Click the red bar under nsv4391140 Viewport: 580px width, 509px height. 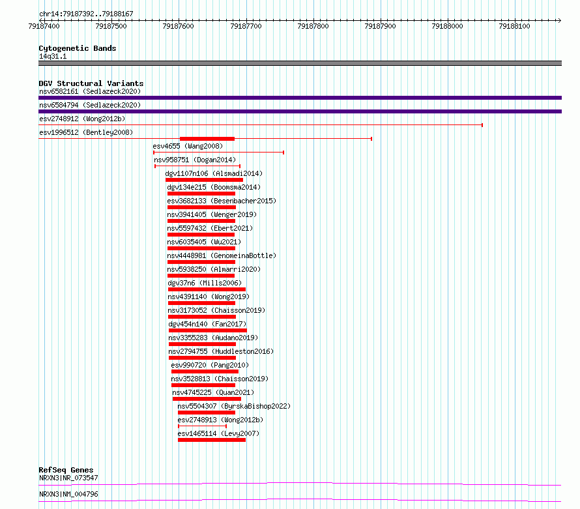pyautogui.click(x=201, y=303)
